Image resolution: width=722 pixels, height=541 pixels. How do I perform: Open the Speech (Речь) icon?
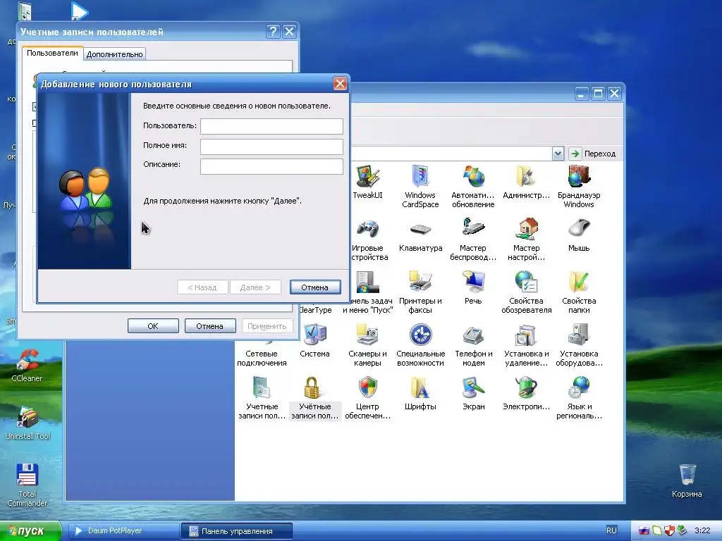(473, 282)
